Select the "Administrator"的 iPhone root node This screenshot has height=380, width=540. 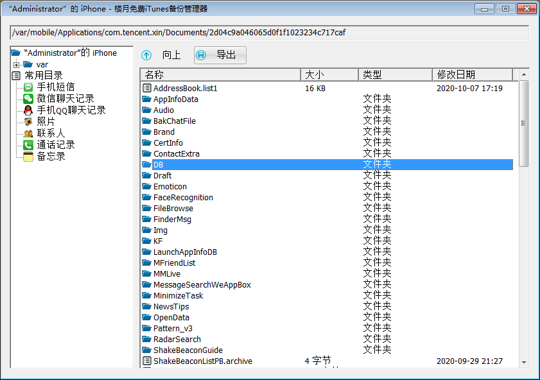70,53
